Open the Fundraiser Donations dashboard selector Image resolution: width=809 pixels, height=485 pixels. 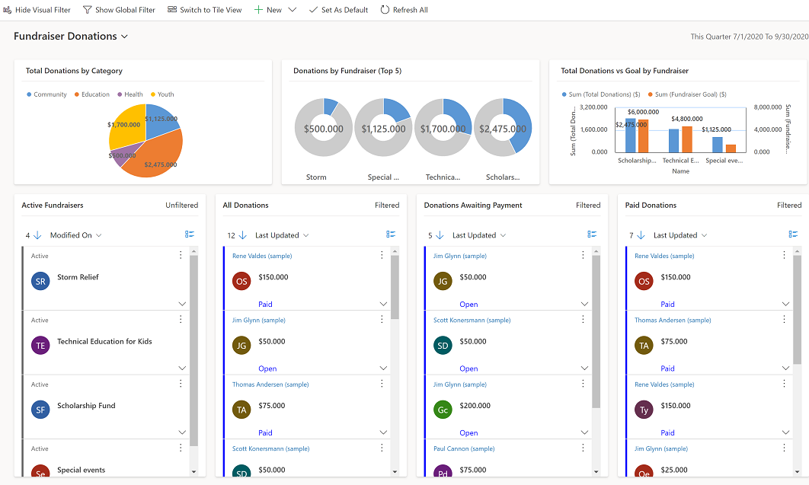click(124, 36)
